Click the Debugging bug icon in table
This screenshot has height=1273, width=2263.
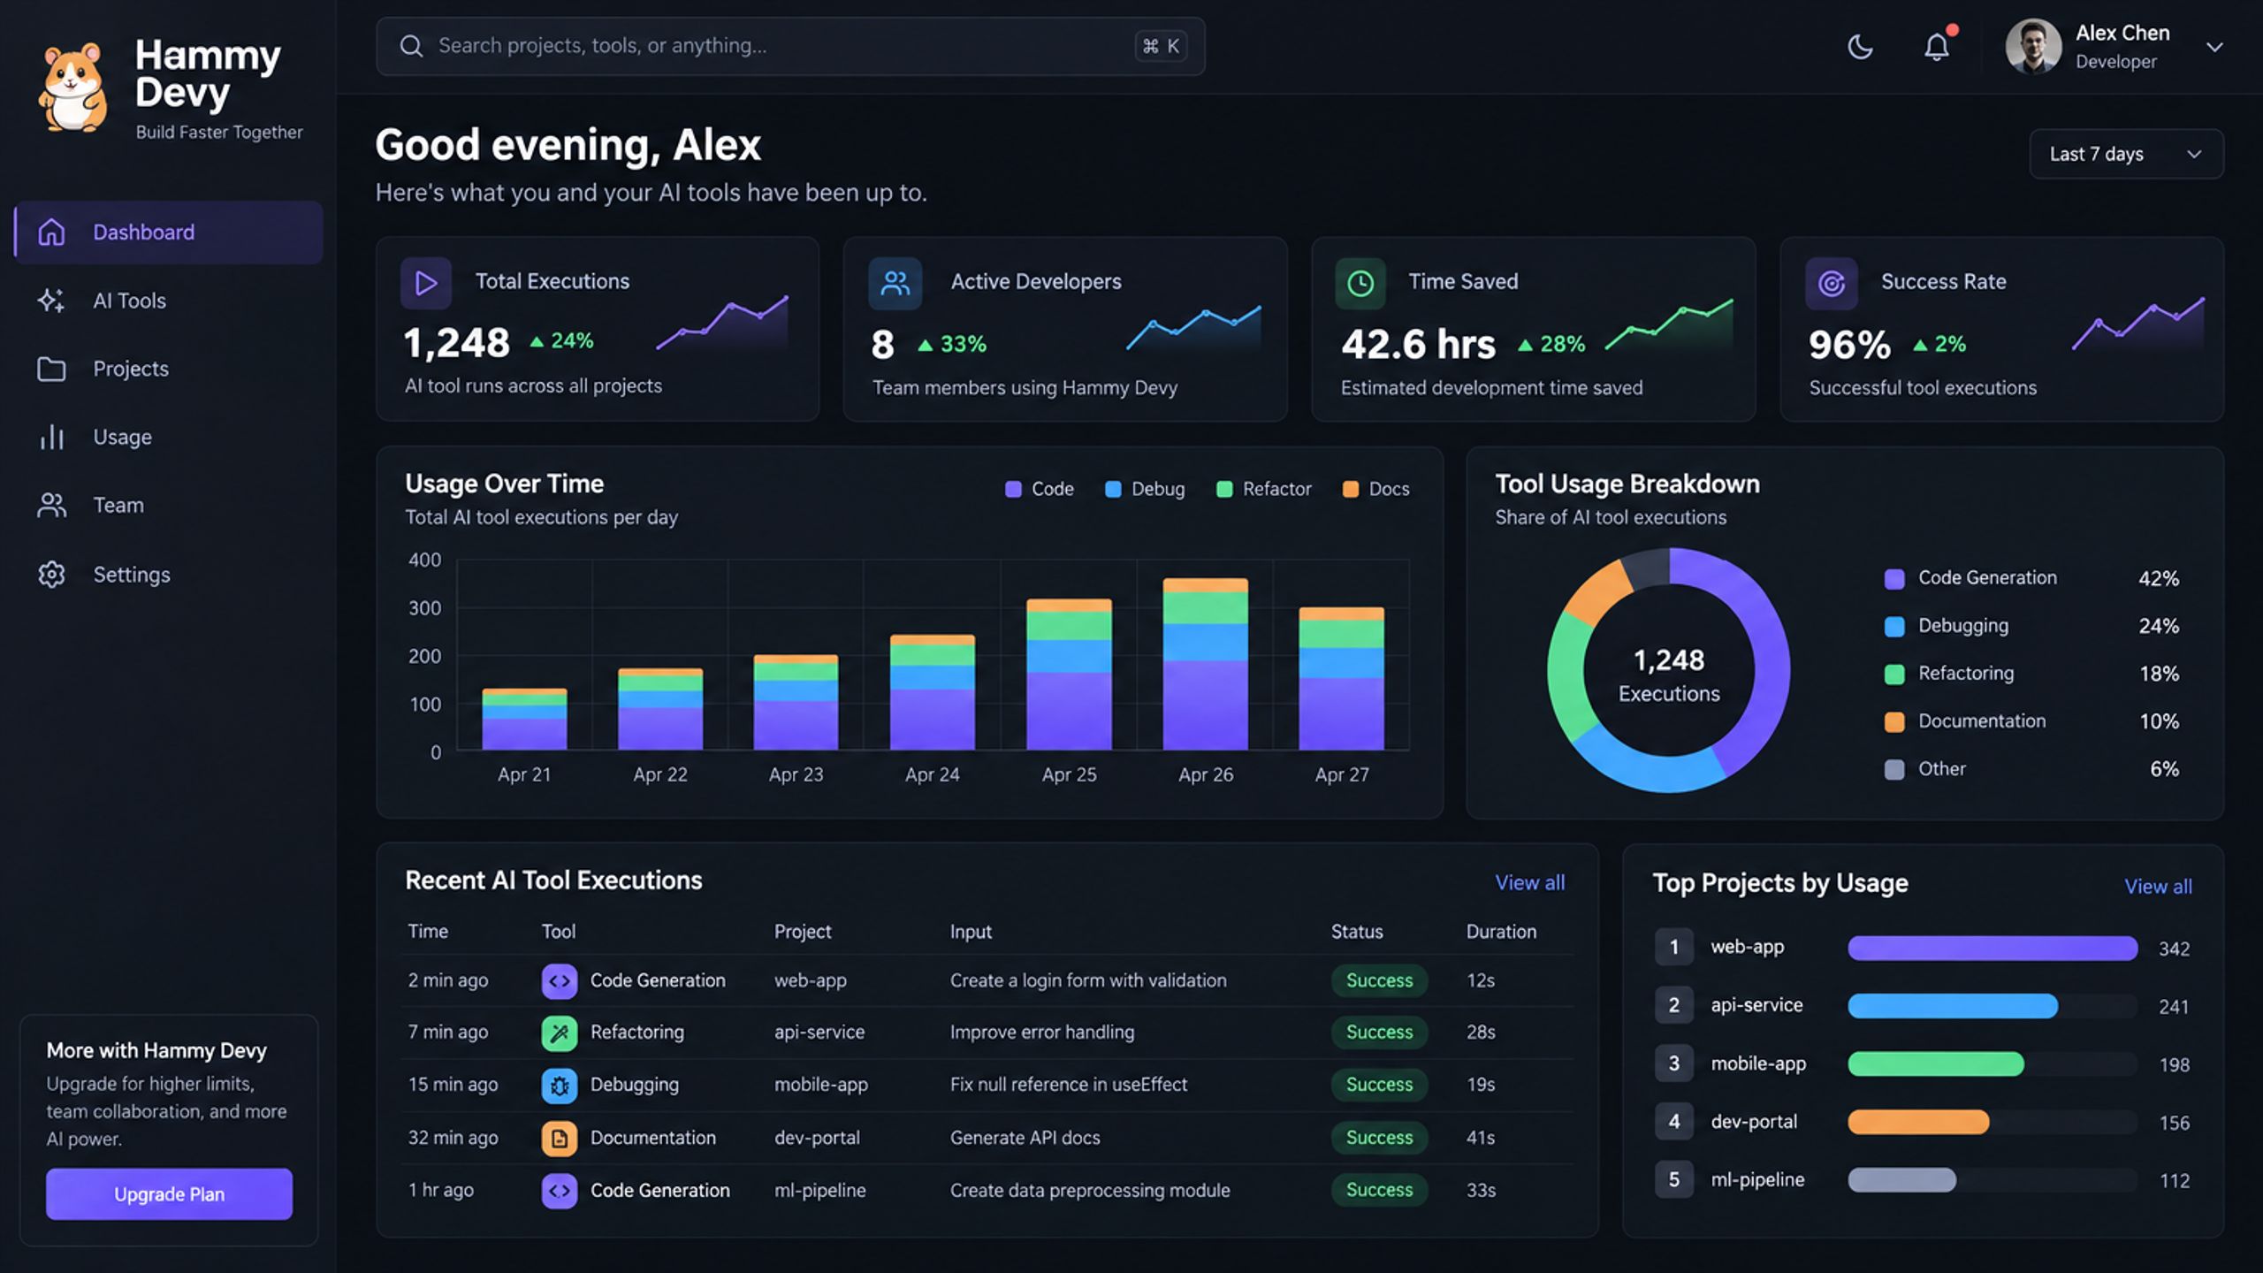click(559, 1086)
